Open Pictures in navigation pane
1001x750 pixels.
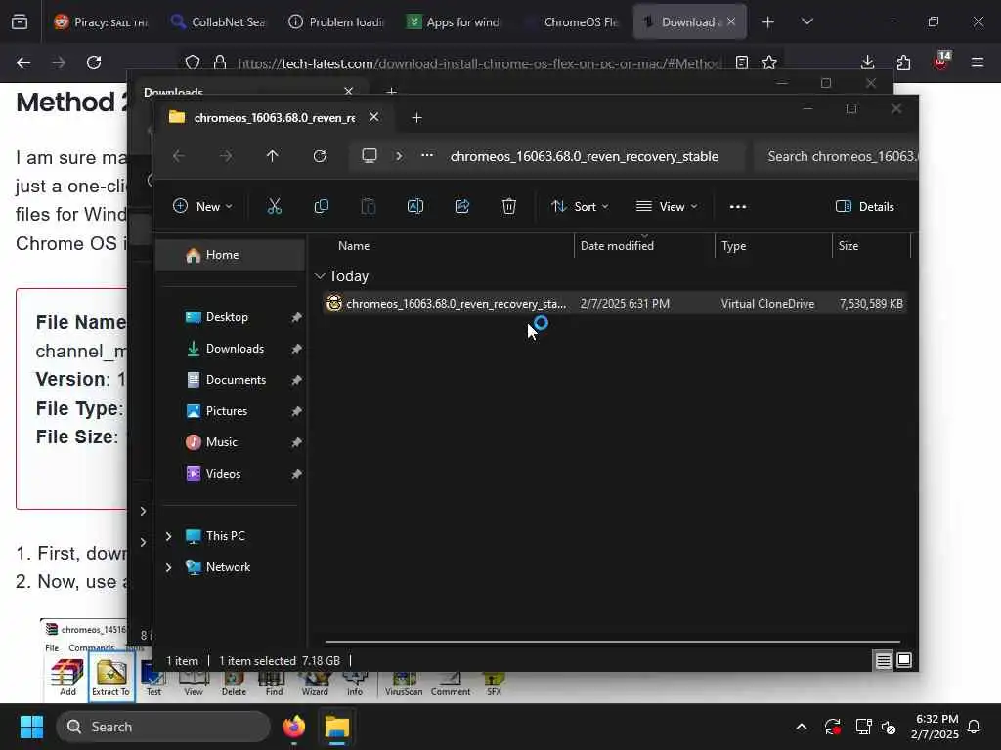pos(230,411)
